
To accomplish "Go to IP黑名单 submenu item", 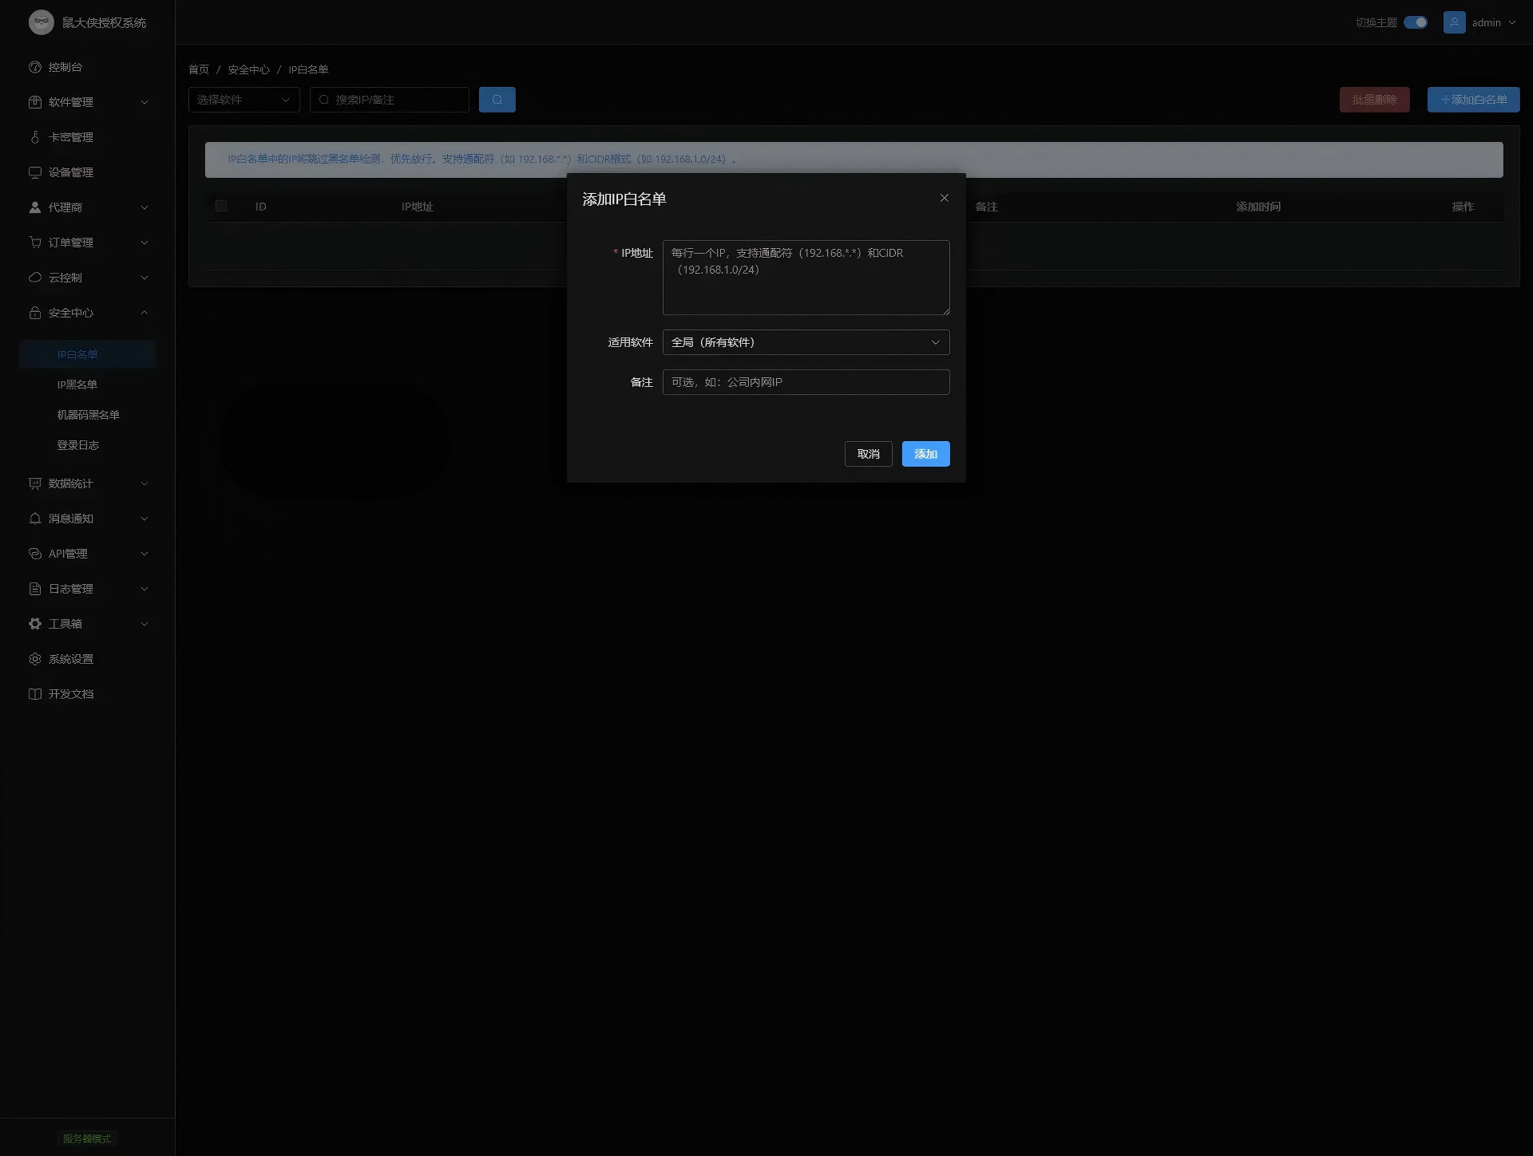I will (77, 385).
